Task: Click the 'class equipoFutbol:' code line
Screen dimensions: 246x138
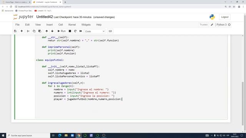Action: coord(50,60)
